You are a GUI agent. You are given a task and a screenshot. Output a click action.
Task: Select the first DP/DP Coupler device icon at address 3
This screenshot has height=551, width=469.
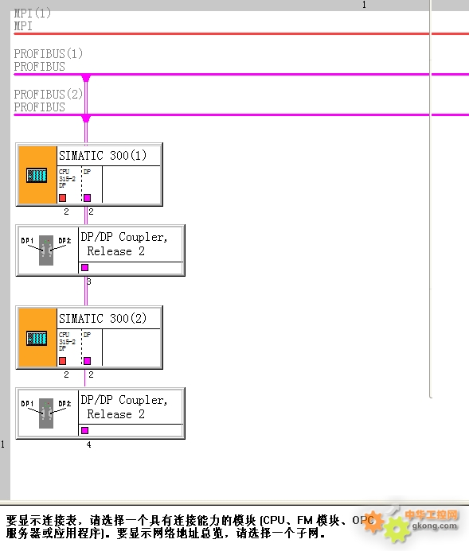46,250
